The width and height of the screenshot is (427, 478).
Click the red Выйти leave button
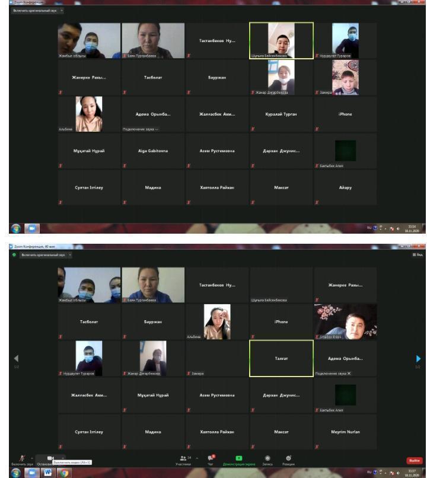point(414,460)
